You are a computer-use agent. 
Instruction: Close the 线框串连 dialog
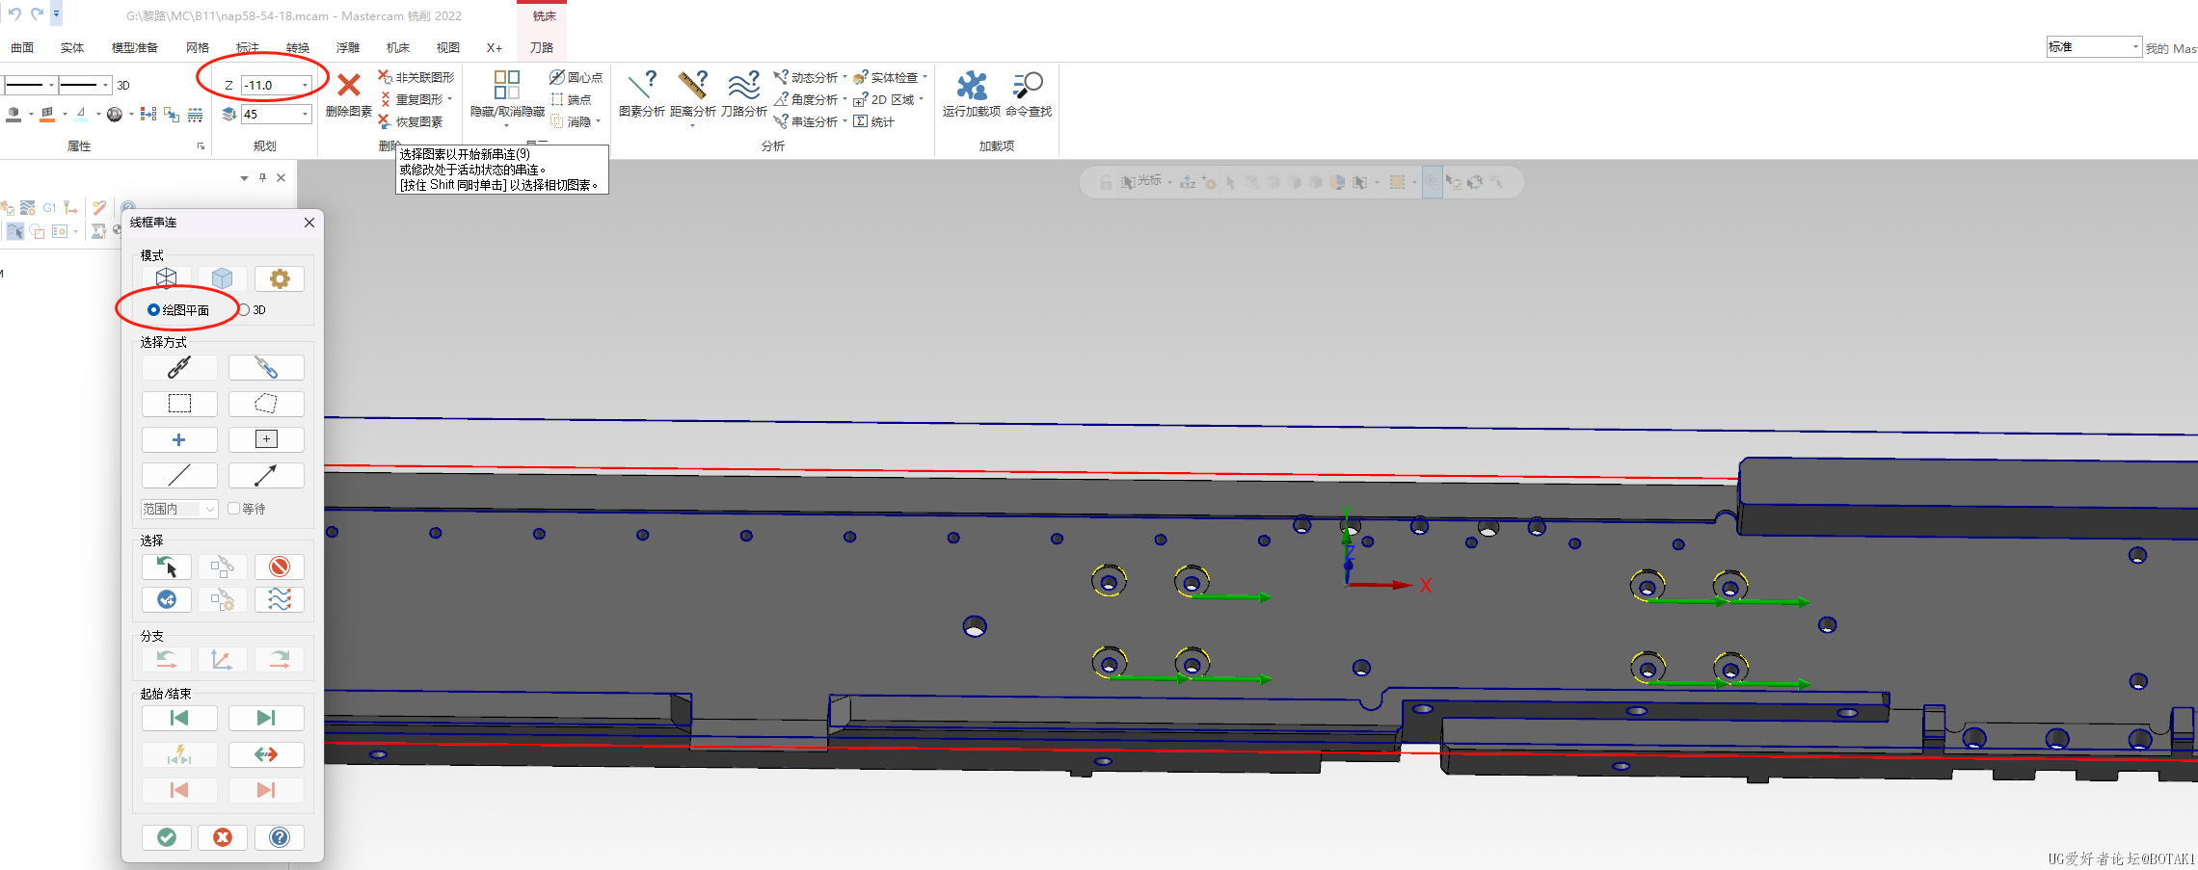coord(309,223)
